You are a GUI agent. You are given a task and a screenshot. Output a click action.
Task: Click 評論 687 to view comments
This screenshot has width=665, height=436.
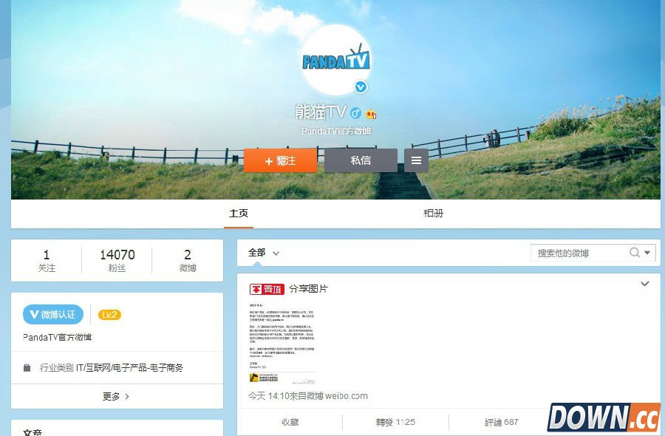tap(499, 422)
